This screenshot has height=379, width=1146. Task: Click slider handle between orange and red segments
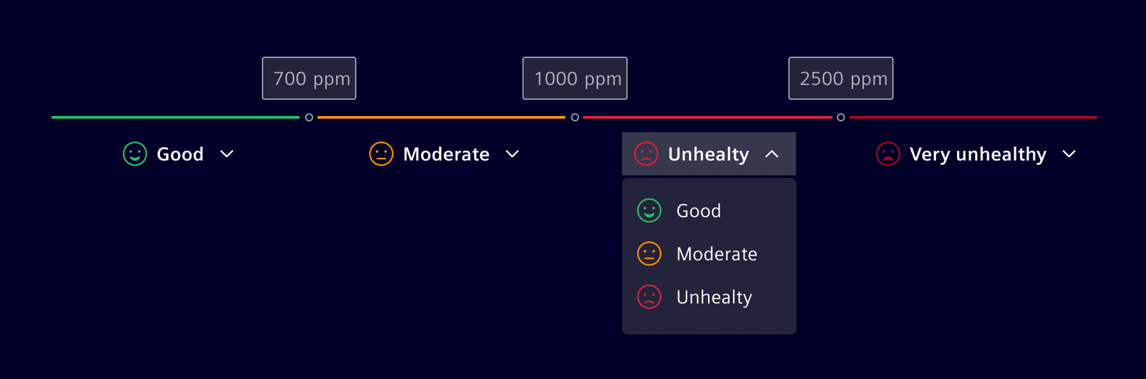coord(575,117)
